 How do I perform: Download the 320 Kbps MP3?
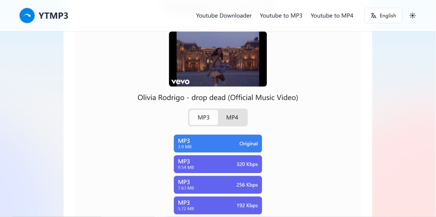[218, 164]
